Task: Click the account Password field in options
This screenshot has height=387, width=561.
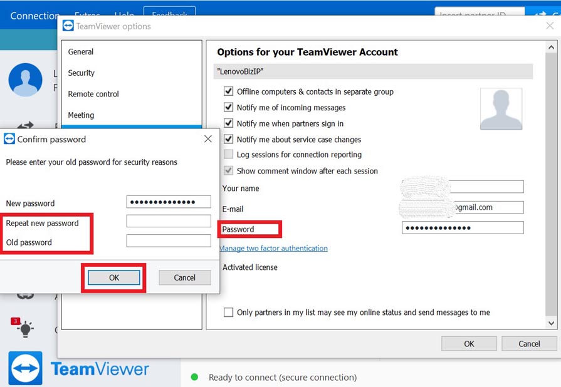Action: pos(463,227)
